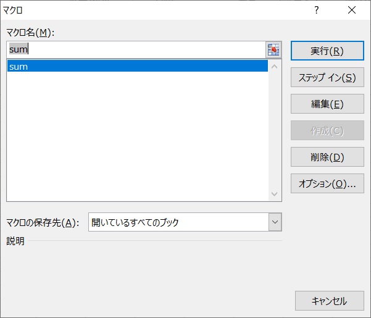Click the 開いているすべてのブック combo box

pos(185,222)
